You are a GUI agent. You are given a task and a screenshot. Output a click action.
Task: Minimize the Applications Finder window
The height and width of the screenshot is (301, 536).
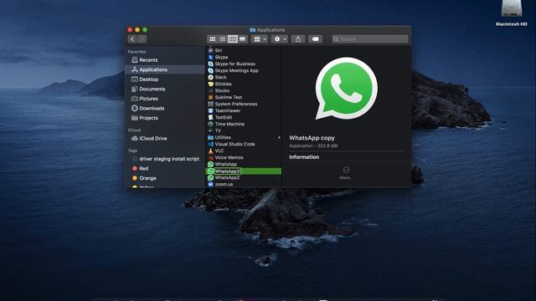pyautogui.click(x=137, y=30)
